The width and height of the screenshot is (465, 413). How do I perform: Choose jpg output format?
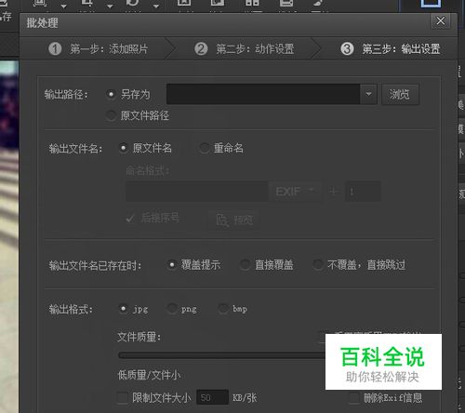coord(123,309)
